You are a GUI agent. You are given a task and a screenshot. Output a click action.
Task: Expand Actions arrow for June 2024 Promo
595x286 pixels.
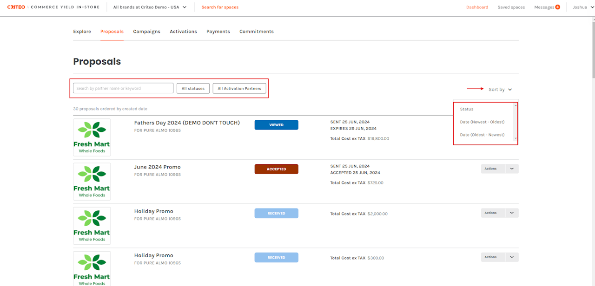pos(512,169)
